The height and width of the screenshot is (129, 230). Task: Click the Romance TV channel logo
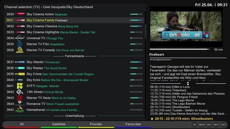point(20,104)
